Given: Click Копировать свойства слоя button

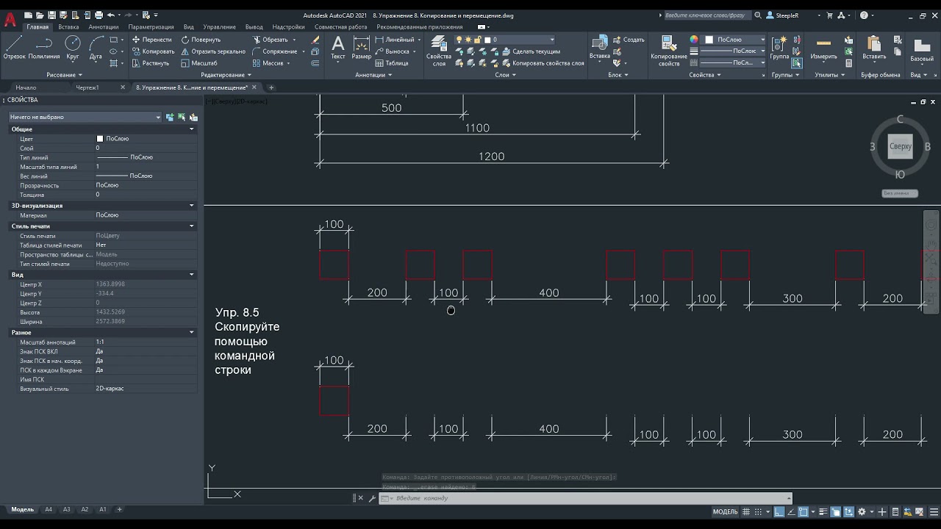Looking at the screenshot, I should pyautogui.click(x=542, y=63).
